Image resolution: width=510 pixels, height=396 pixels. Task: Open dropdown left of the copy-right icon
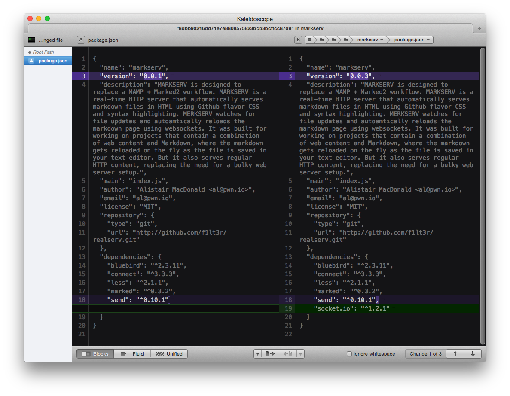tap(257, 354)
